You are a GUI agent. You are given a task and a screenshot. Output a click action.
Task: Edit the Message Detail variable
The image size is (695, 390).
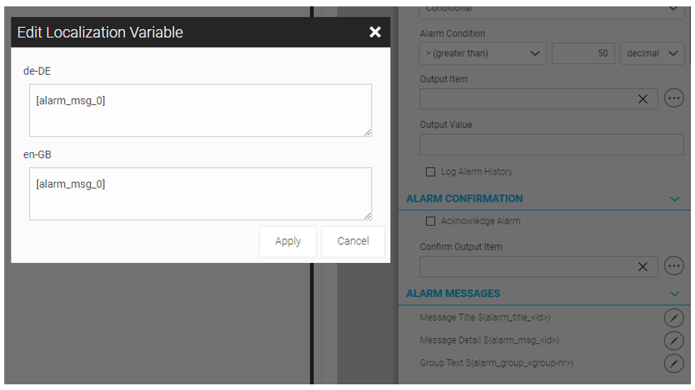[x=674, y=340]
